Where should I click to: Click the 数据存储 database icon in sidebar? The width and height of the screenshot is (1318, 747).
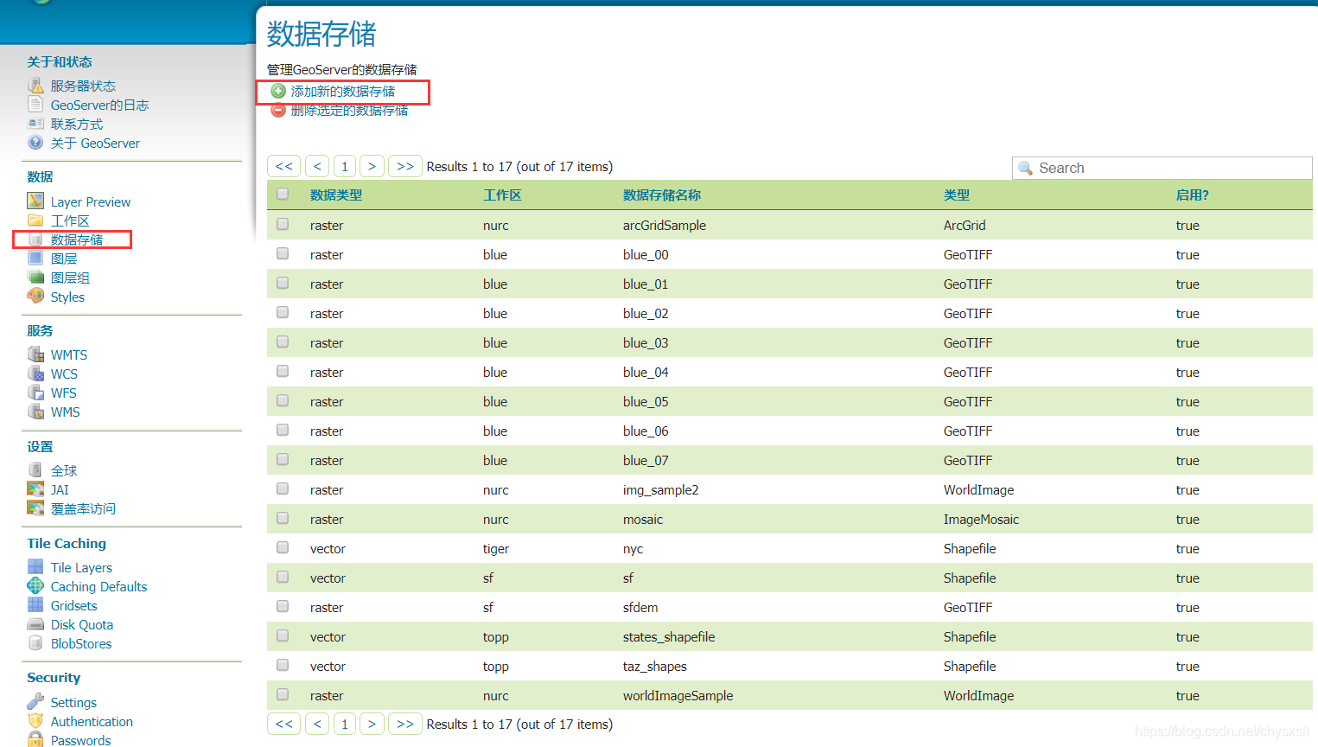tap(35, 239)
